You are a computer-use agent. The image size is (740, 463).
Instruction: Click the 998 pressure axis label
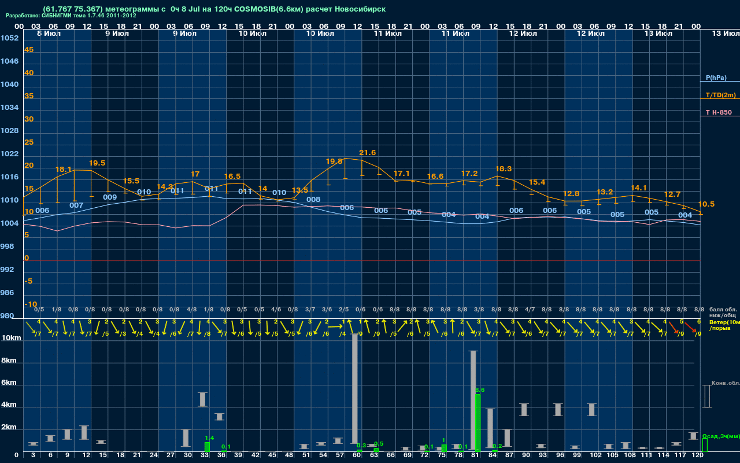pyautogui.click(x=7, y=247)
